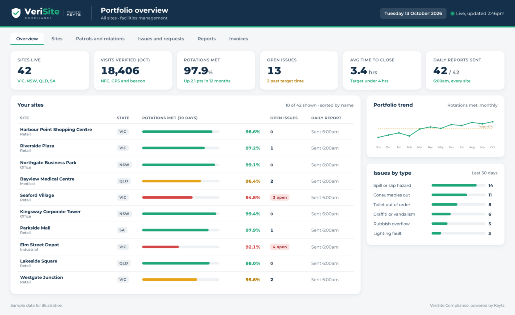Click the VeriSite Compliance, powered by Keyts footer

[467, 305]
